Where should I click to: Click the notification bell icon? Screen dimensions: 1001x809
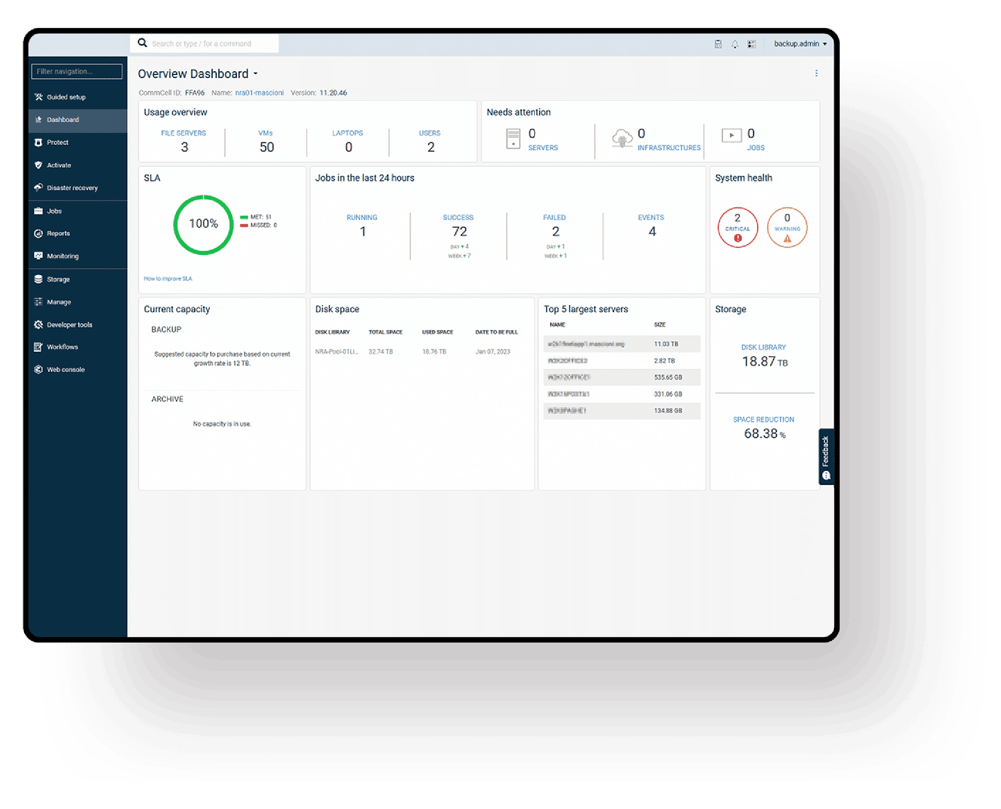pyautogui.click(x=734, y=44)
